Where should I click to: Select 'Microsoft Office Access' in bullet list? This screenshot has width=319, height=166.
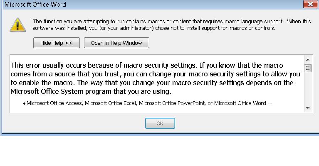click(54, 103)
